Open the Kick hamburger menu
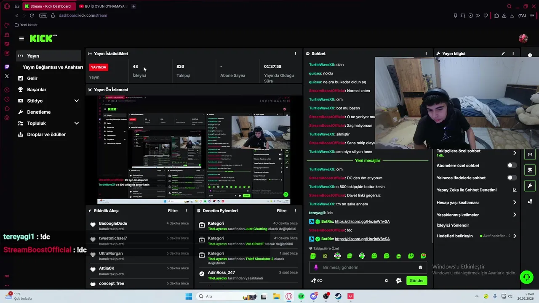Screen dimensions: 539x303 [21, 38]
